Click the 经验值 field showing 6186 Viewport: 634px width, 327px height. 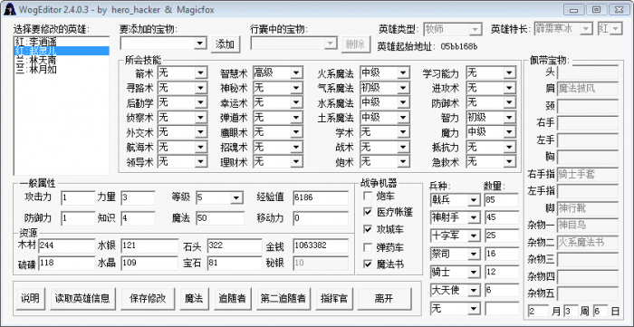tap(321, 198)
